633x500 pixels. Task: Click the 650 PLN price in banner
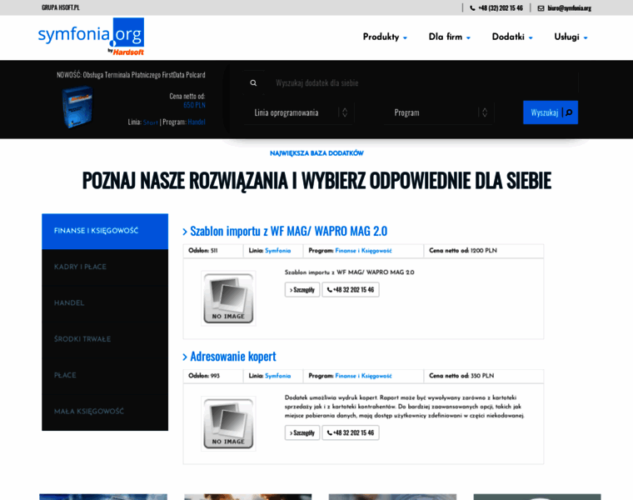[x=194, y=105]
